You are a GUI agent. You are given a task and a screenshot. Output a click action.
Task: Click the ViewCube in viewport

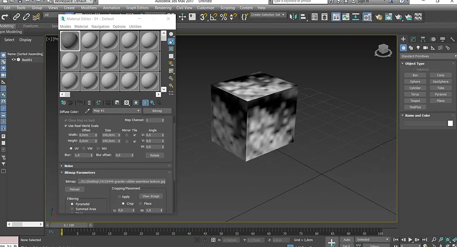click(383, 50)
